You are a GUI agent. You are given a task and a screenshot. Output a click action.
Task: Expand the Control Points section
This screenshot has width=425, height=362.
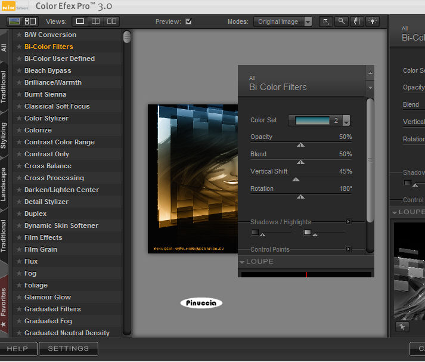coord(349,249)
